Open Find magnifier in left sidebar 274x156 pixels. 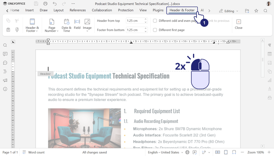5,45
